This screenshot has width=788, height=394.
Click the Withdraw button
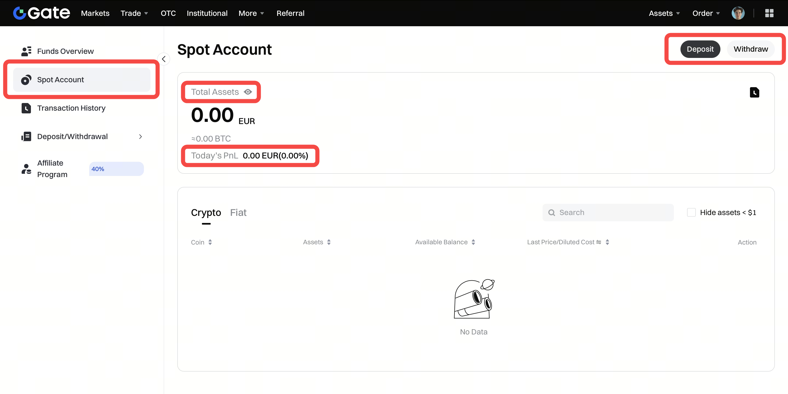[x=750, y=49]
